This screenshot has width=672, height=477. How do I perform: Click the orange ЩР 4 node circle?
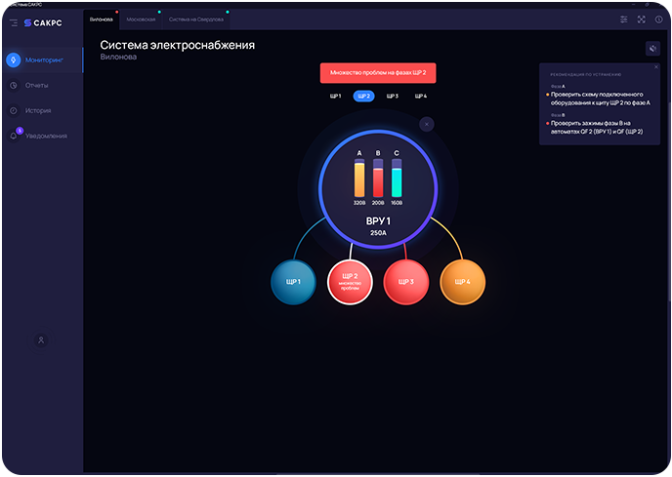click(x=462, y=283)
